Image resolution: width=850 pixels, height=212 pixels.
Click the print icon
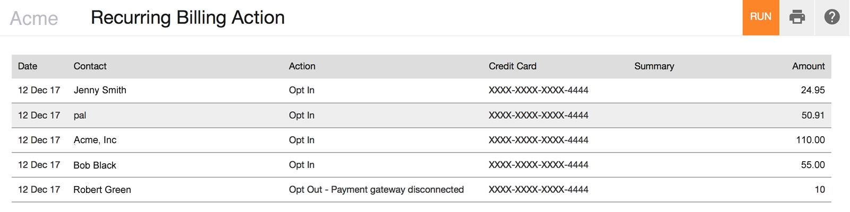pos(797,17)
